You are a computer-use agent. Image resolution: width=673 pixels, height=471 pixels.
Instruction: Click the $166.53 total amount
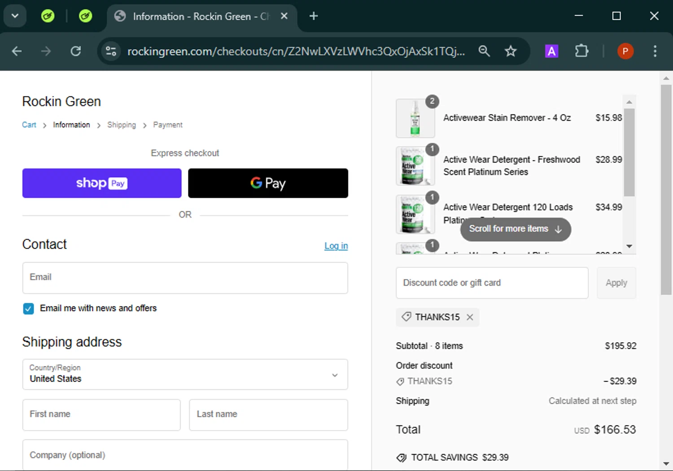point(615,430)
